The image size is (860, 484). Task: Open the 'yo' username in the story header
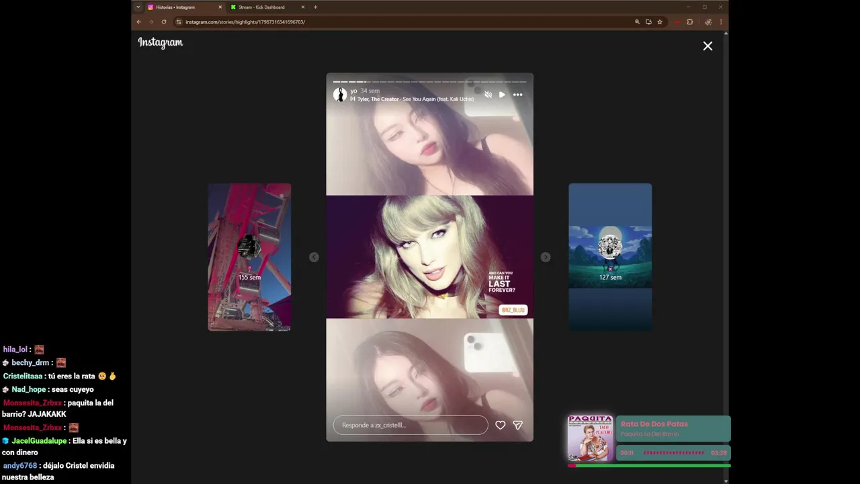tap(353, 91)
